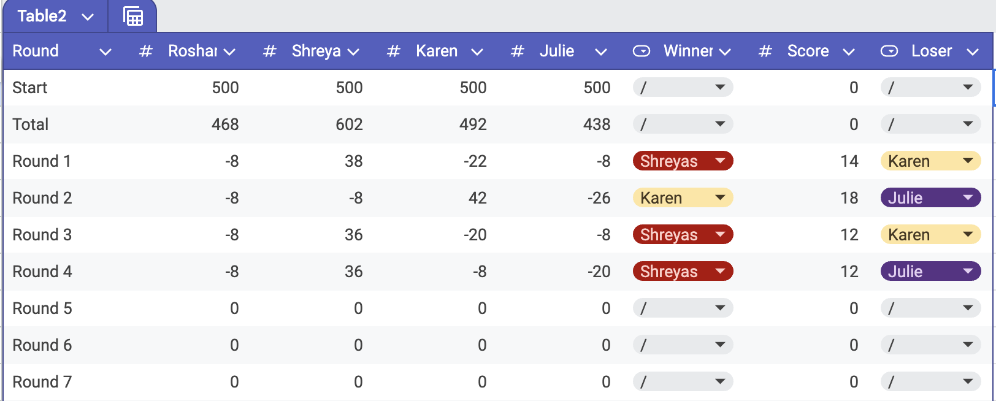This screenshot has width=996, height=401.
Task: Click the number type icon for Roshan column
Action: (x=145, y=52)
